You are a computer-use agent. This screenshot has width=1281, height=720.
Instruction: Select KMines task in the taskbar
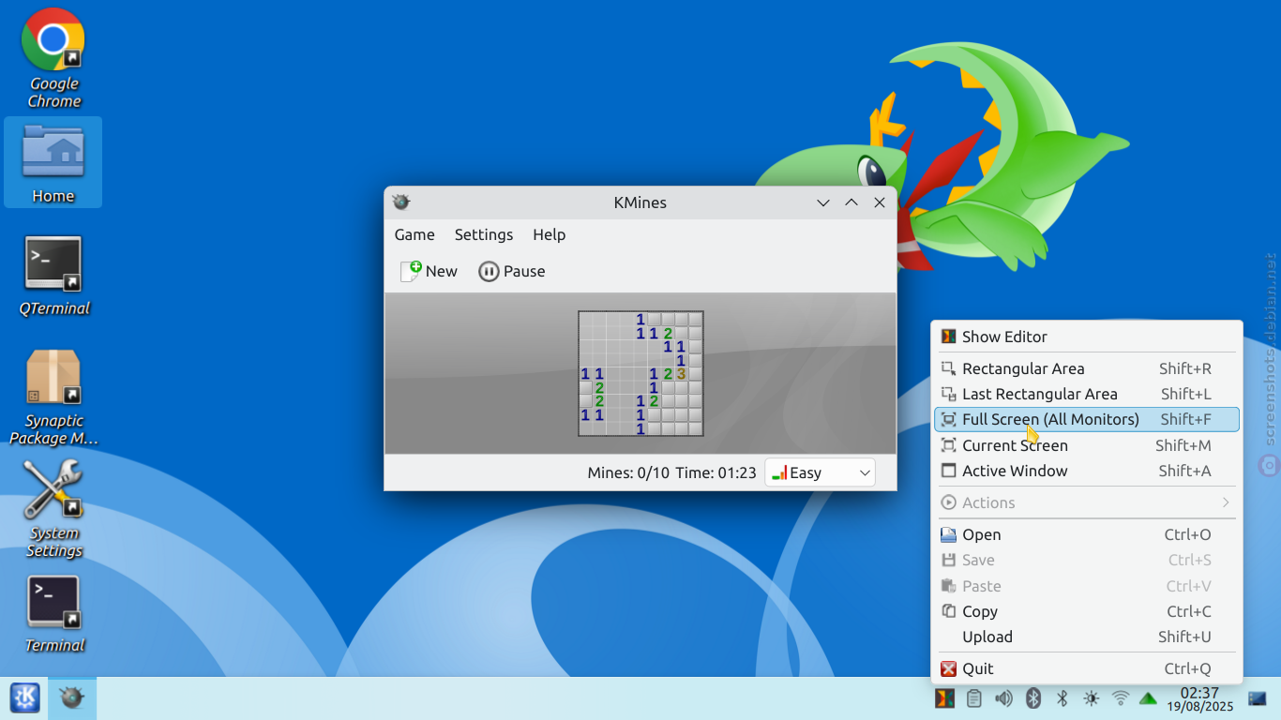point(72,697)
